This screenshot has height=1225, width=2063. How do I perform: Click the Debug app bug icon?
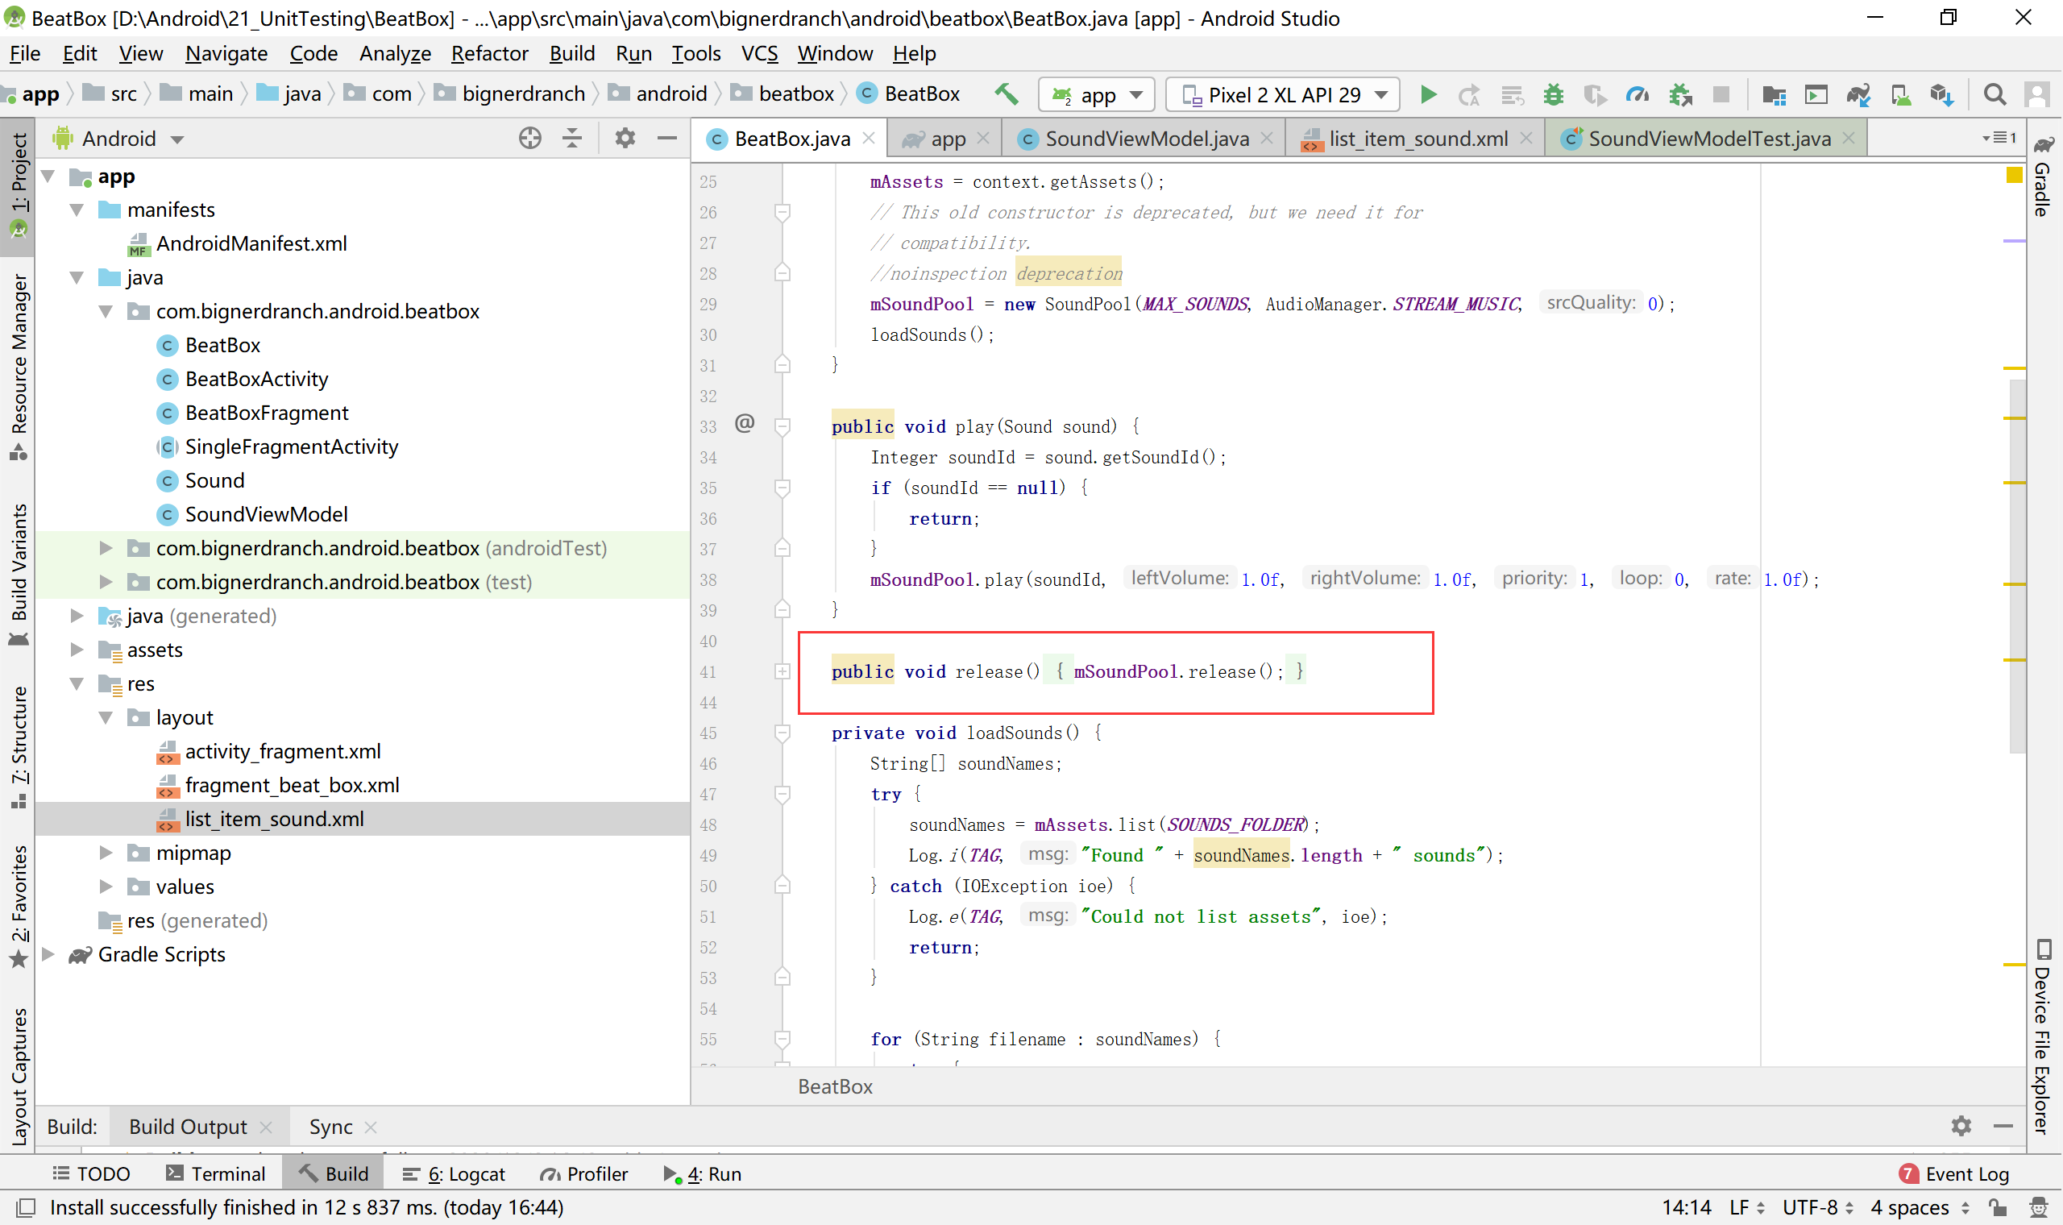pyautogui.click(x=1553, y=95)
